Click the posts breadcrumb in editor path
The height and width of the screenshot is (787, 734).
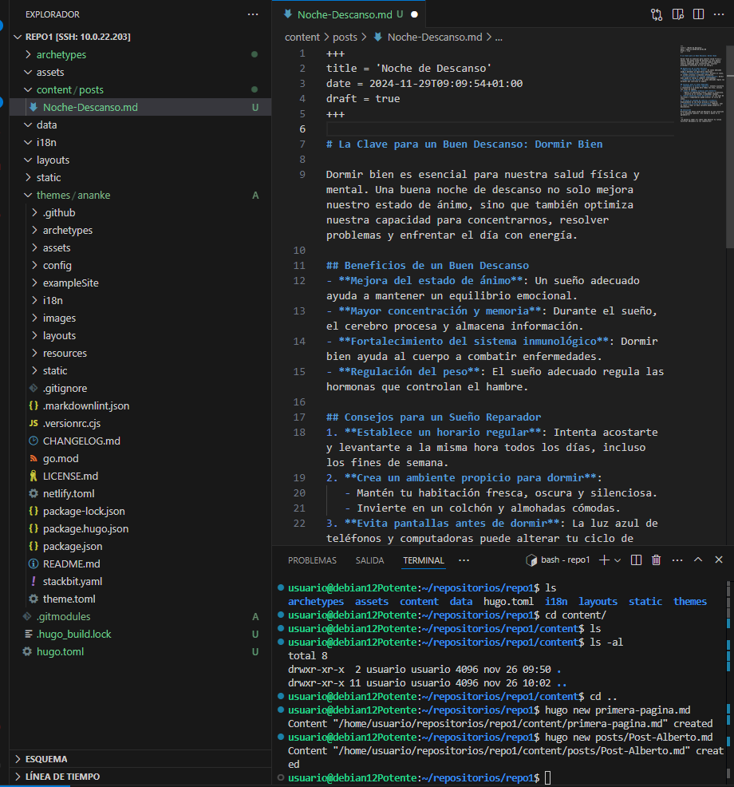(x=345, y=37)
